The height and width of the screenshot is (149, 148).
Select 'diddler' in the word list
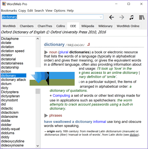pyautogui.click(x=6, y=125)
